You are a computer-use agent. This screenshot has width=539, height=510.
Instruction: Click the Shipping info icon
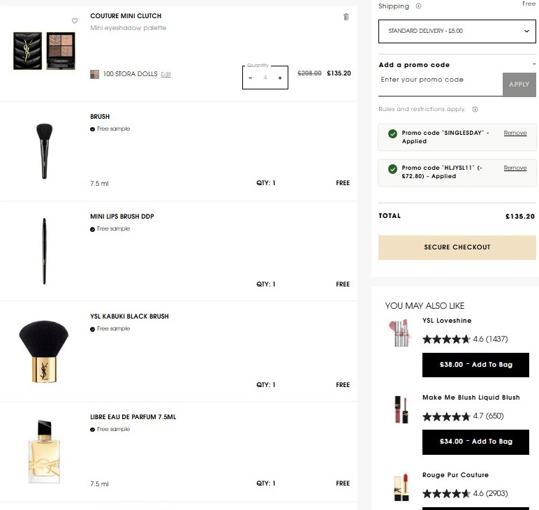pyautogui.click(x=419, y=6)
